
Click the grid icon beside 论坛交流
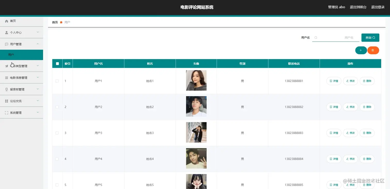[7, 101]
